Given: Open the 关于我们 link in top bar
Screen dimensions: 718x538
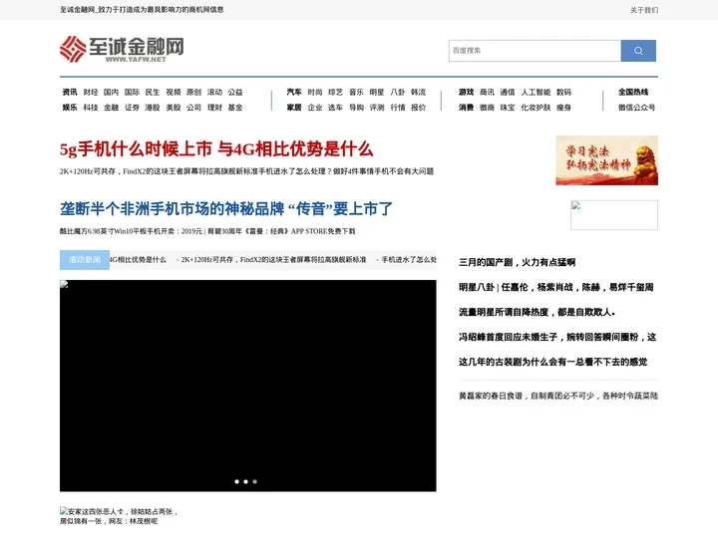Looking at the screenshot, I should [644, 10].
